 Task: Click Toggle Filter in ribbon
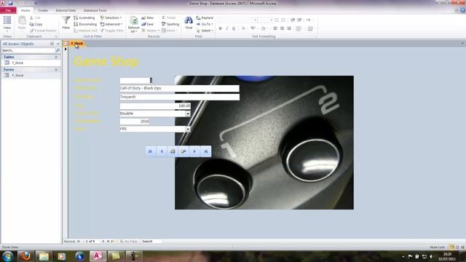tap(112, 31)
